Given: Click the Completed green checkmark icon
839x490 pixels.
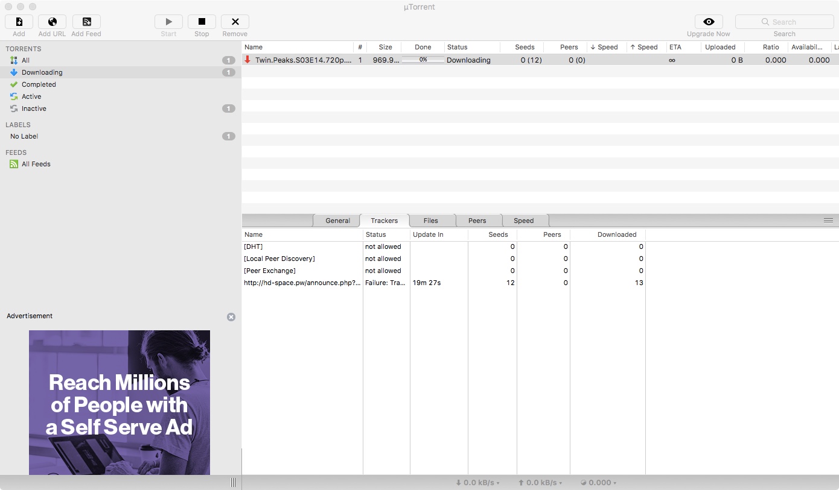Looking at the screenshot, I should [14, 84].
